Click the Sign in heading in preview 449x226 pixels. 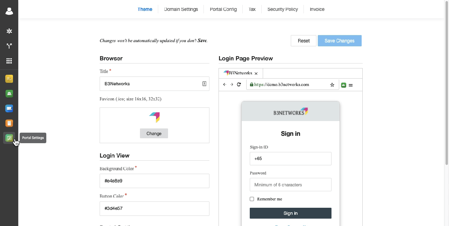coord(290,134)
